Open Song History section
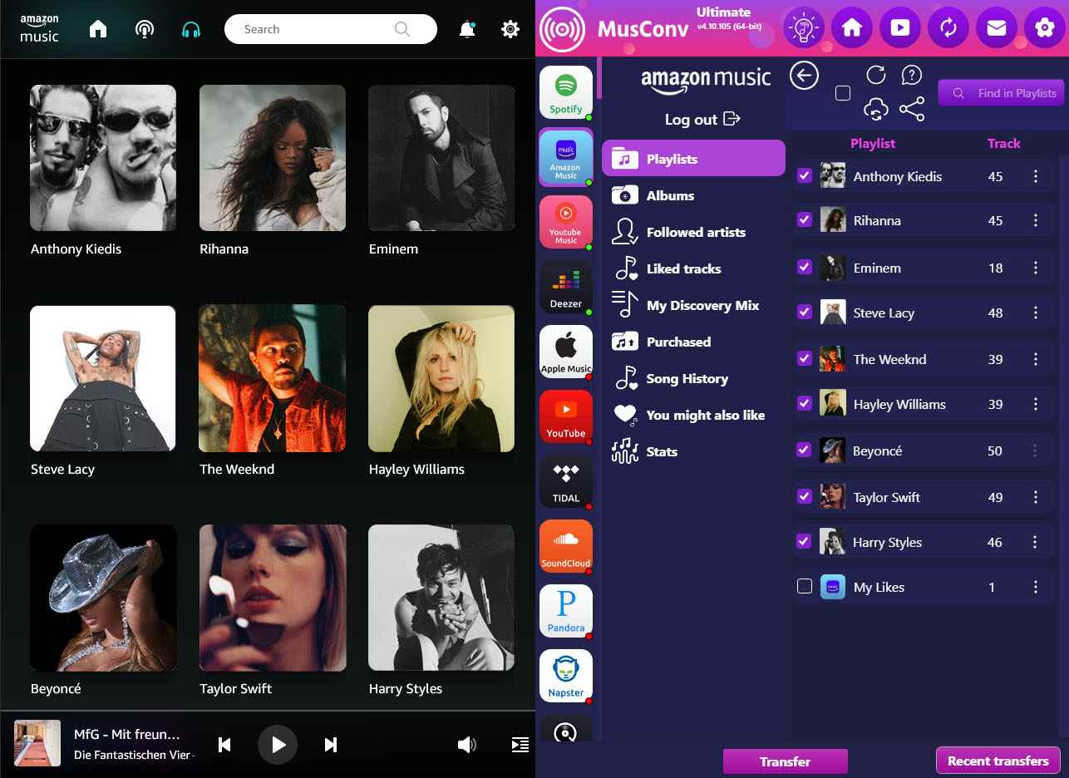 click(x=693, y=378)
